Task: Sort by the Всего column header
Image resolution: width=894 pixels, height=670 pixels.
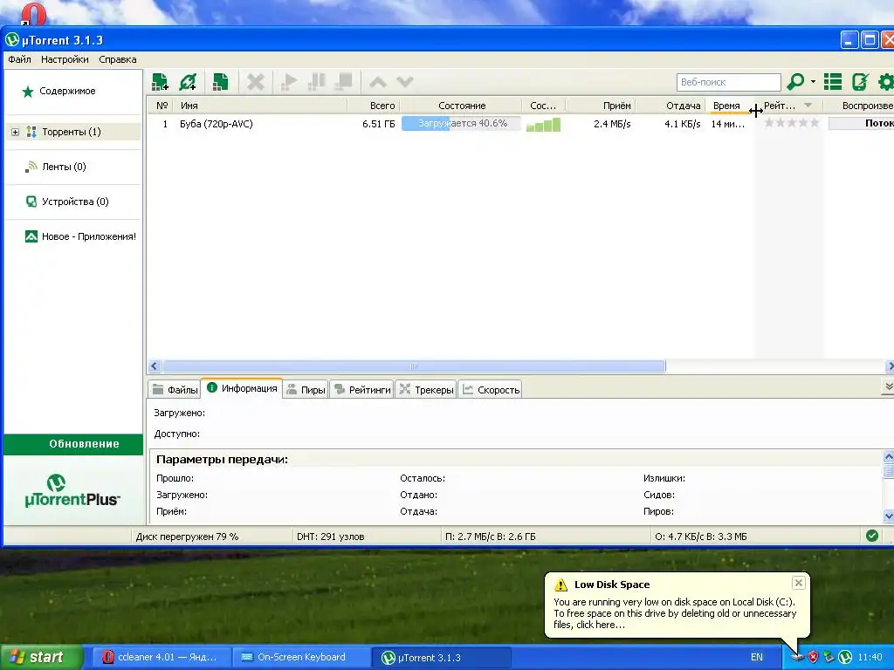Action: tap(374, 106)
